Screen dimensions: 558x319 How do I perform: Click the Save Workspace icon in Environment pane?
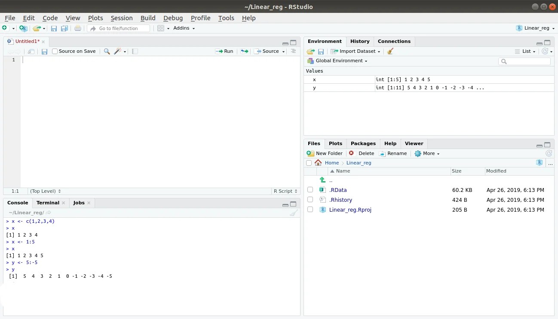pos(321,52)
